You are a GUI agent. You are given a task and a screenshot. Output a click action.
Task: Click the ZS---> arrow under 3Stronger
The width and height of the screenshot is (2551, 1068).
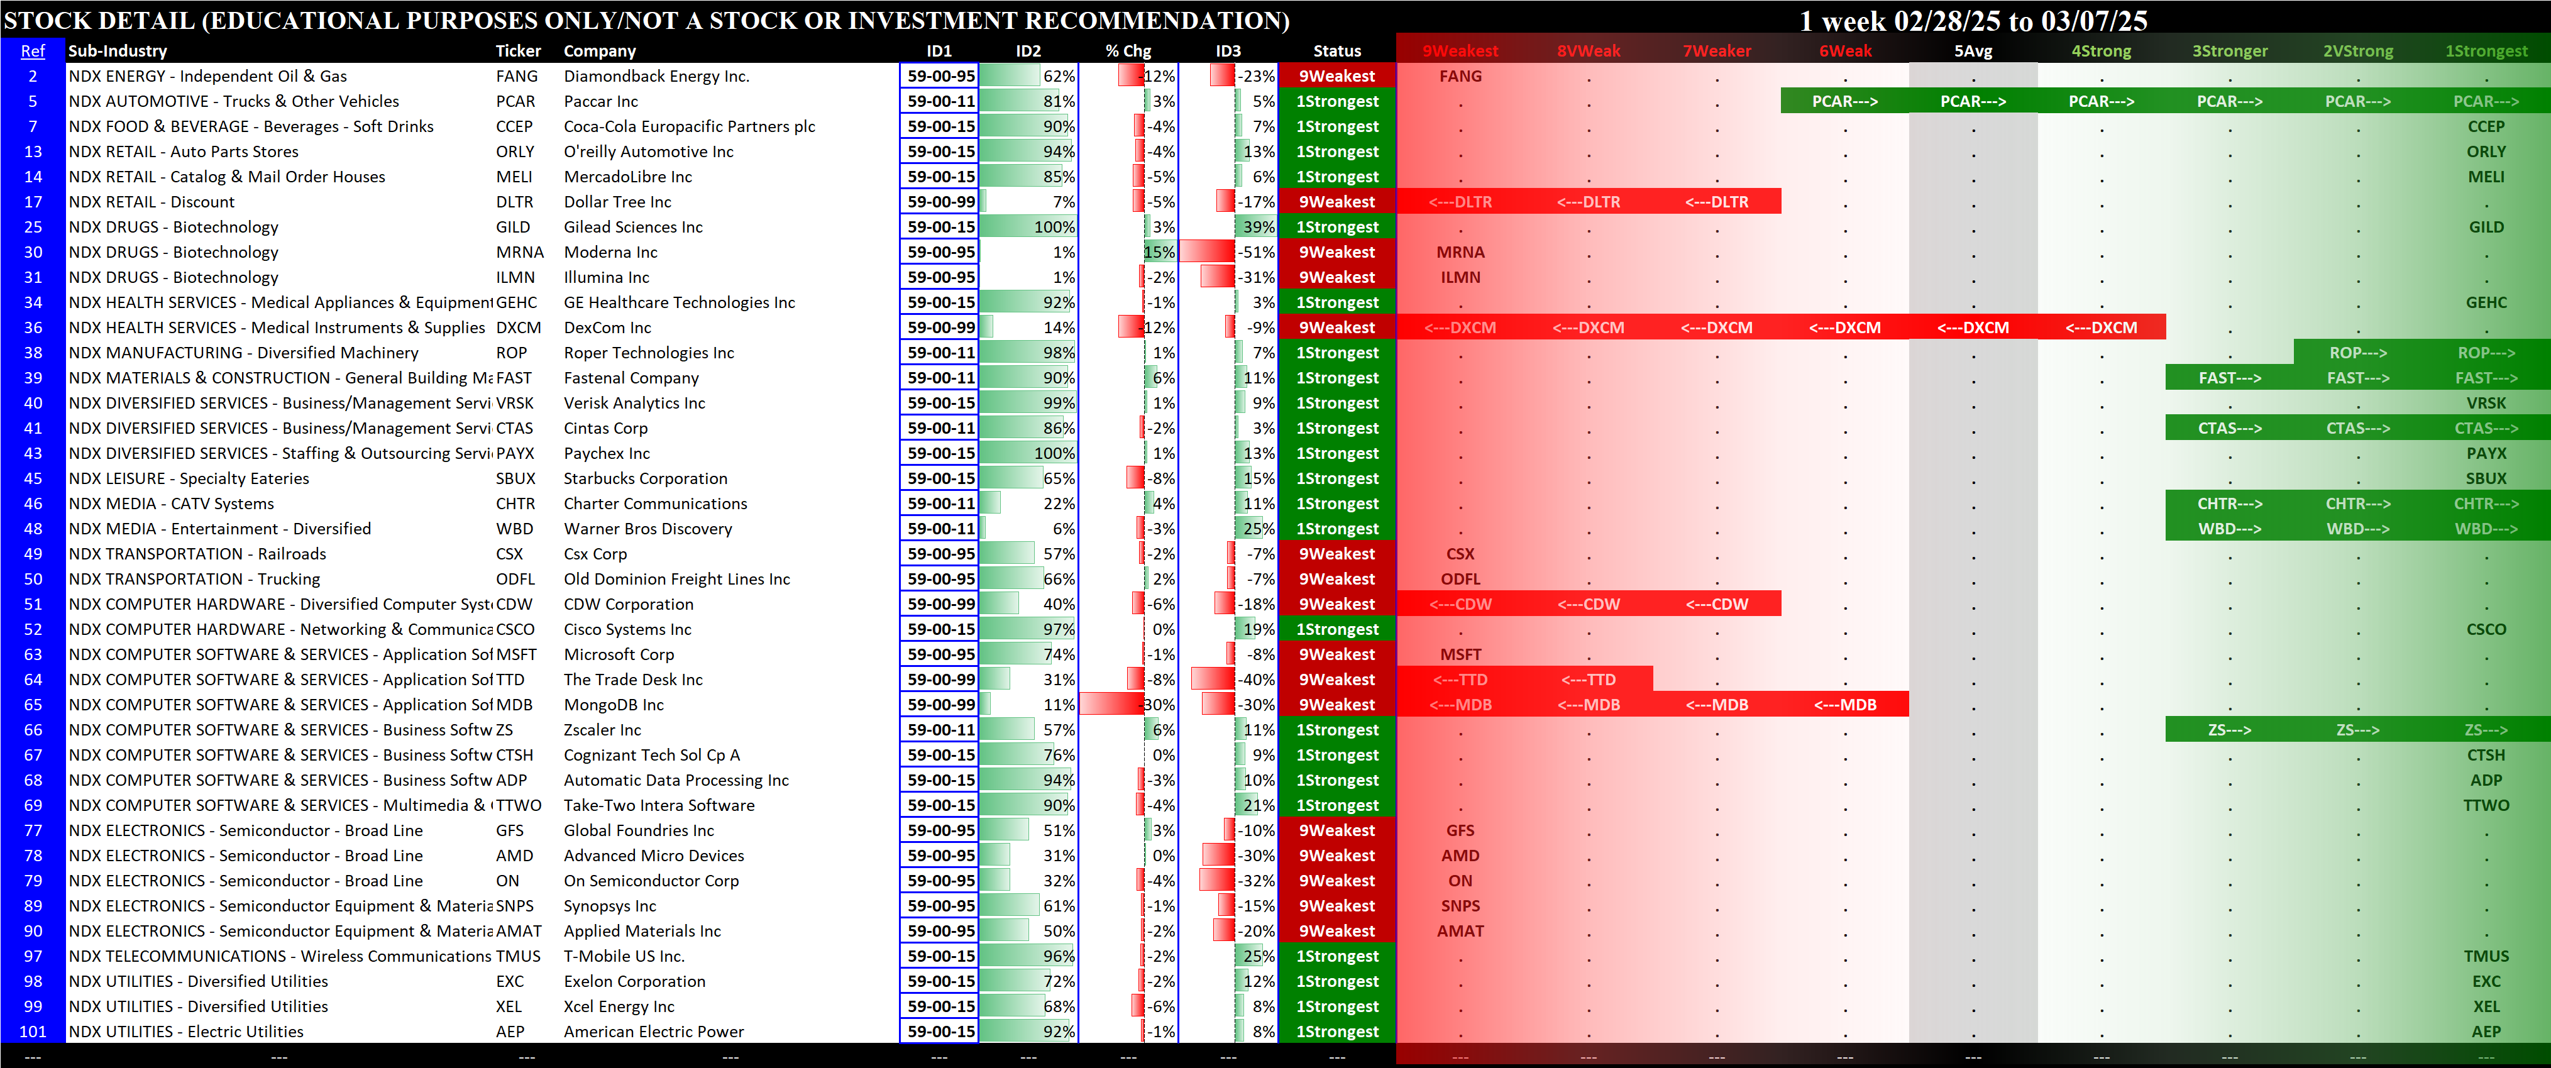2229,729
